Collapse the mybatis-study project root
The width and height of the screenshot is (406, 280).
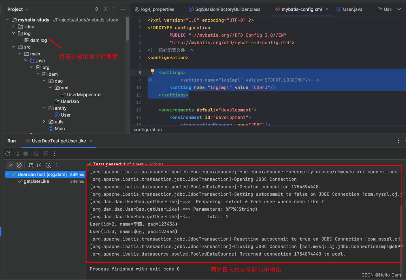coord(7,20)
